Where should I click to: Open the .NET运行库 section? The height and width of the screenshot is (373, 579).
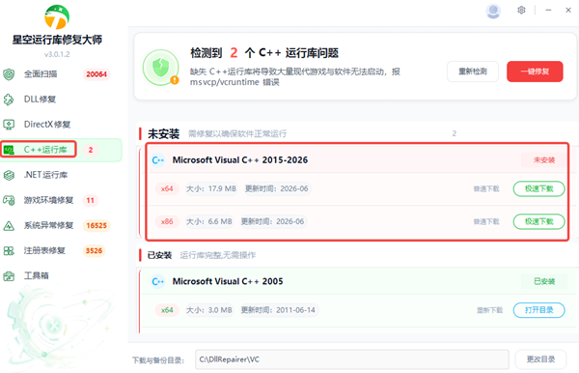click(x=45, y=175)
